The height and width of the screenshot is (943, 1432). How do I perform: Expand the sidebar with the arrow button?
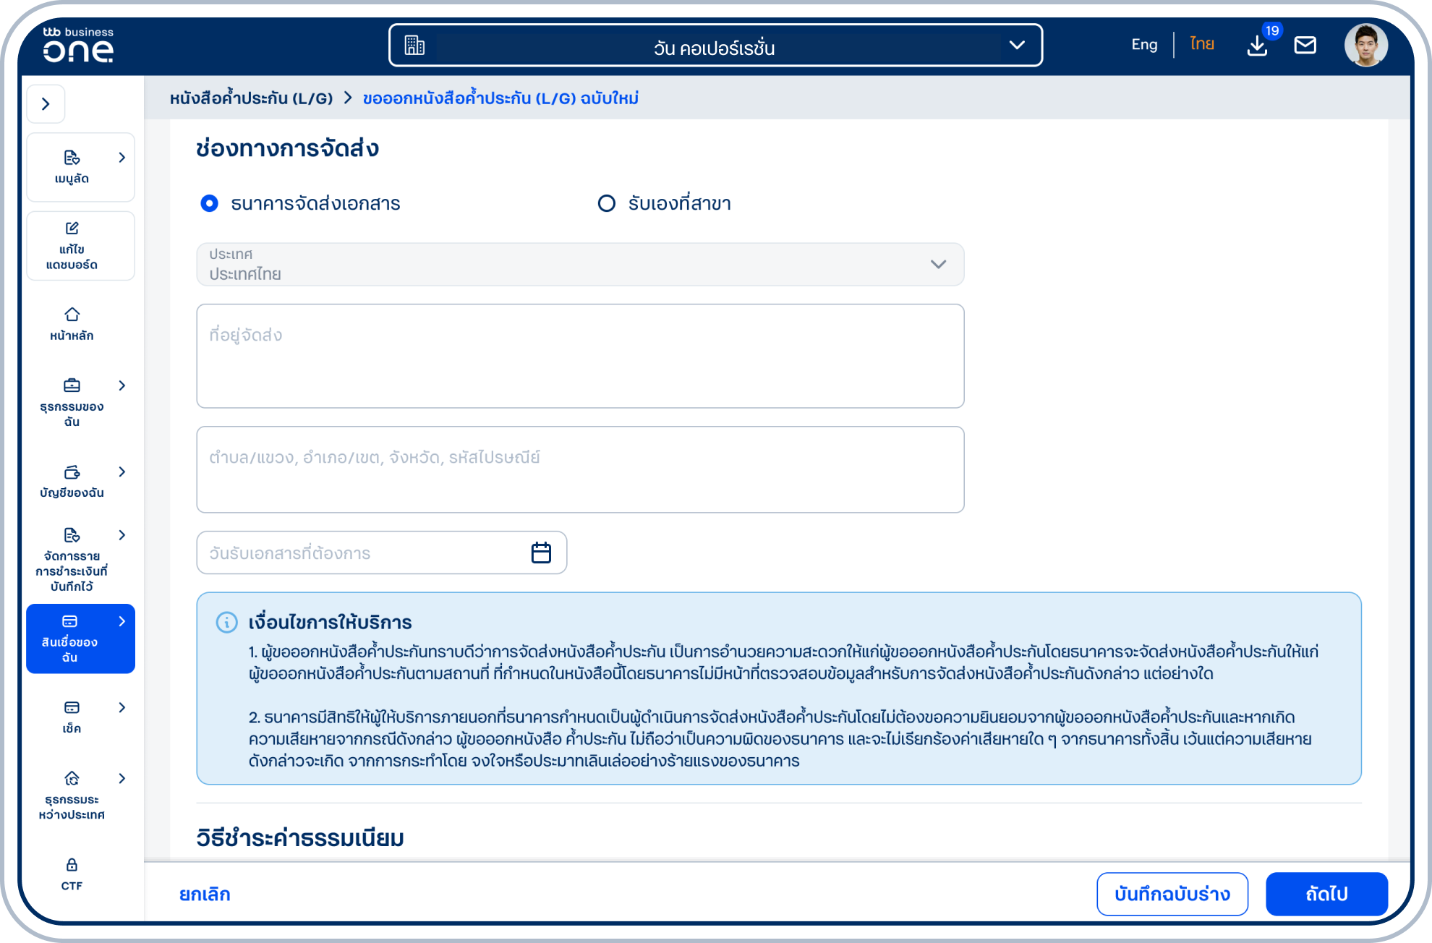(46, 104)
